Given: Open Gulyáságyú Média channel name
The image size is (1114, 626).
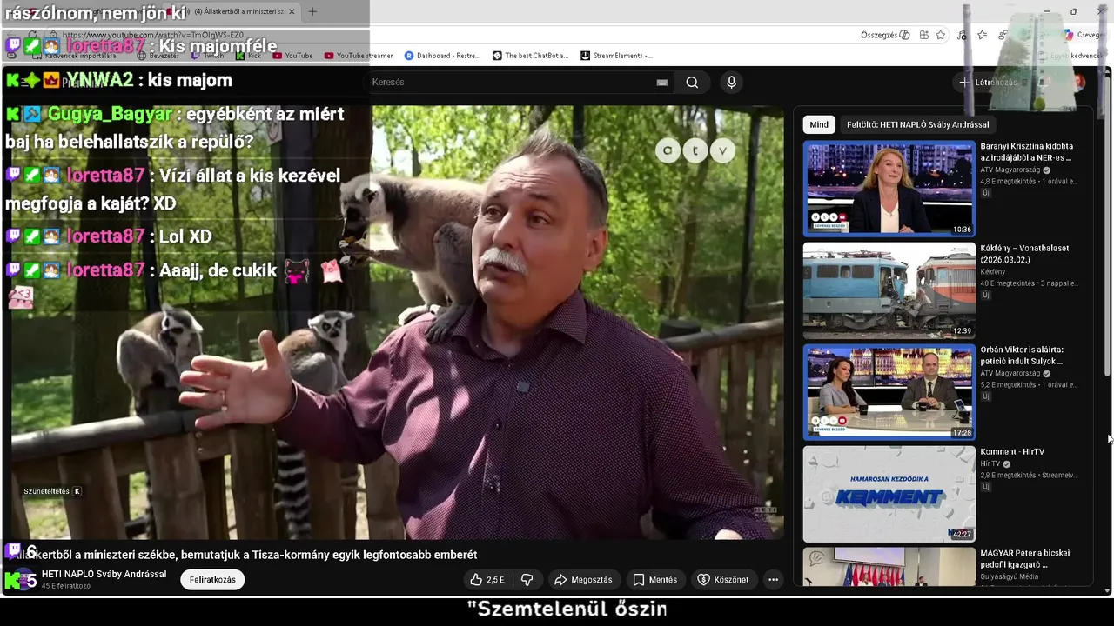Looking at the screenshot, I should coord(1009,576).
